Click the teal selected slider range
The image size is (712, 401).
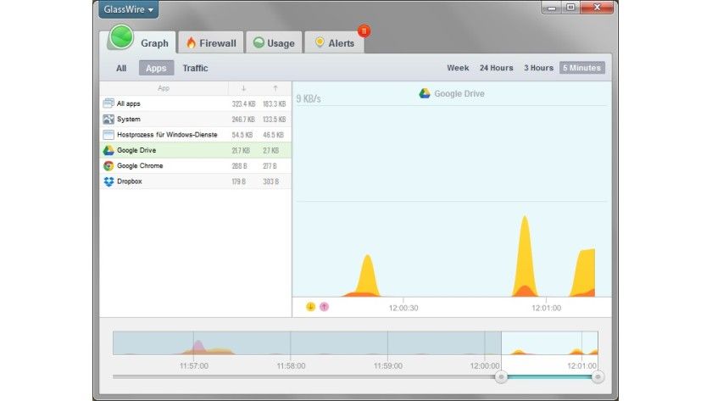pos(549,377)
